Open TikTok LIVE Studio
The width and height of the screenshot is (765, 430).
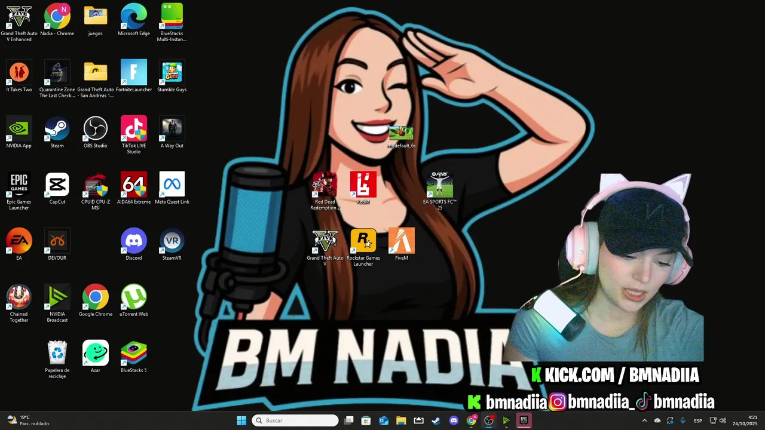coord(134,135)
